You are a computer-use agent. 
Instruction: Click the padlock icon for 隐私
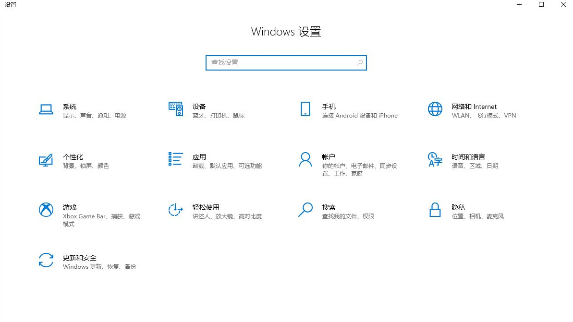tap(435, 210)
